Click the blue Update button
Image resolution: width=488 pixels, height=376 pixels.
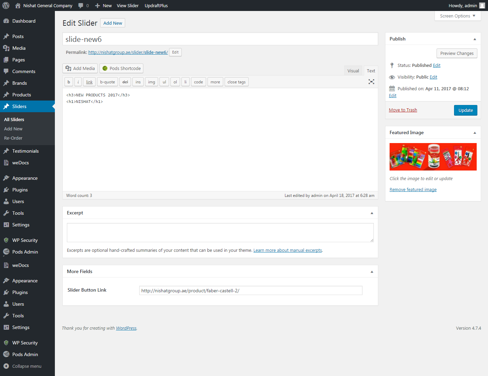(x=465, y=110)
